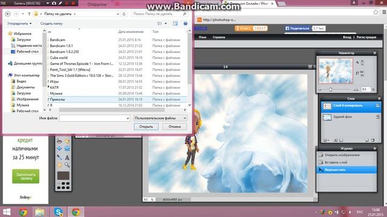Image resolution: width=387 pixels, height=217 pixels.
Task: Select the Type tool letter A
Action: (x=67, y=157)
